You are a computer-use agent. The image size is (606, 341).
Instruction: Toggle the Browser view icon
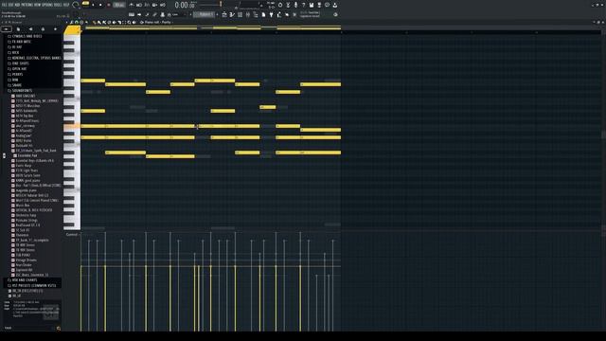point(256,15)
